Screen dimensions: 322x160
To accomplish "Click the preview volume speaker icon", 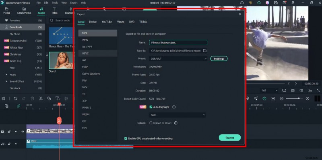I will click(301, 90).
